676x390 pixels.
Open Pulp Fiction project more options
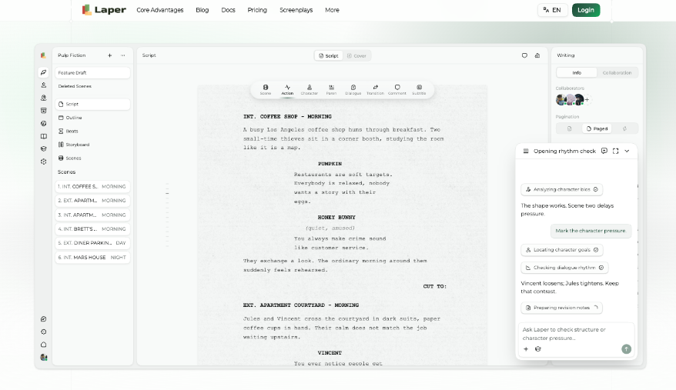123,55
